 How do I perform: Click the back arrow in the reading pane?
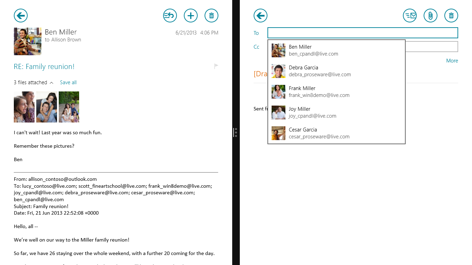21,16
